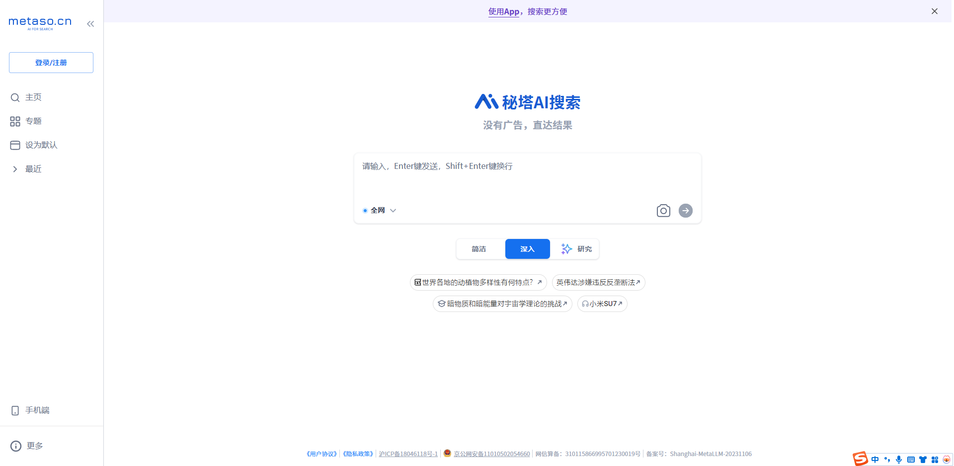954x466 pixels.
Task: Expand the 全网 search scope dropdown
Action: 393,211
